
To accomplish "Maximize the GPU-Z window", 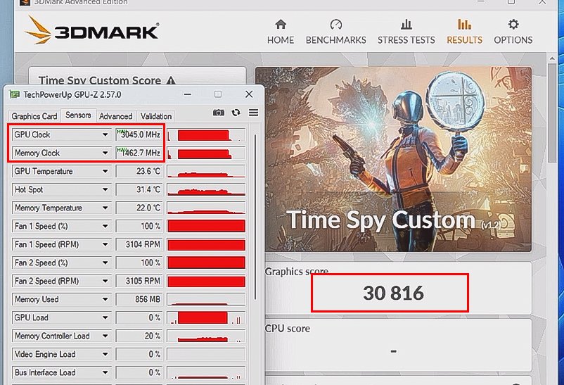I will click(218, 94).
